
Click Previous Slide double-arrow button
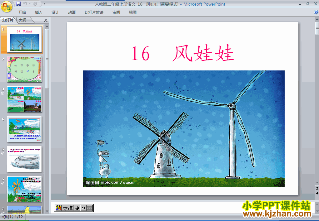coord(317,188)
